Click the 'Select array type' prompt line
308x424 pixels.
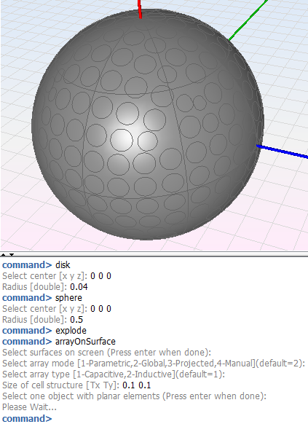114,374
